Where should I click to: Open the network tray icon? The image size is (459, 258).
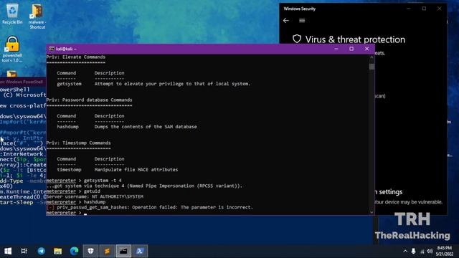(422, 251)
